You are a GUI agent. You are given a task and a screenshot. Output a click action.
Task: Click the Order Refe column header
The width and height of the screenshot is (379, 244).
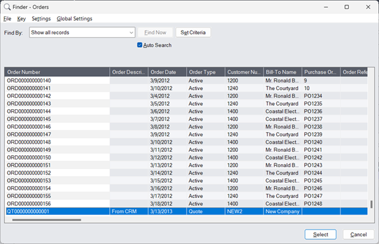[x=354, y=72]
